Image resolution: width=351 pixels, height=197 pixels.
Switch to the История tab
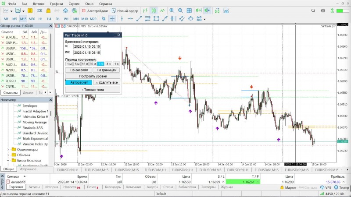51,187
